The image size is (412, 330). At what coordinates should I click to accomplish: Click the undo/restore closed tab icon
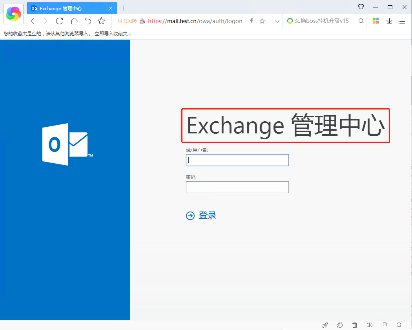(x=88, y=21)
